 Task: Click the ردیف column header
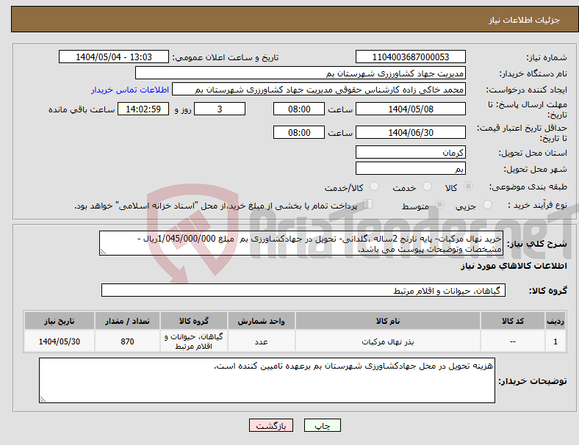pos(555,321)
